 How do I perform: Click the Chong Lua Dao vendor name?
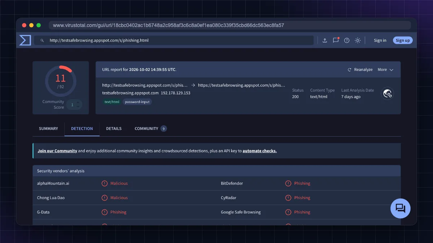(x=51, y=198)
